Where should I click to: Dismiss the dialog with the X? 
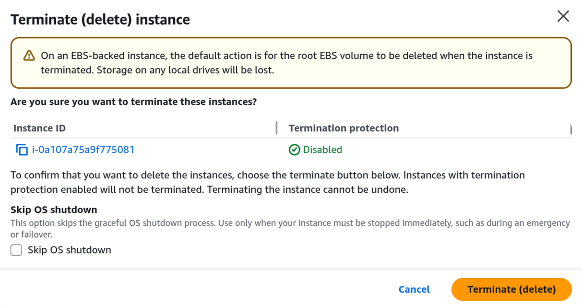coord(563,16)
